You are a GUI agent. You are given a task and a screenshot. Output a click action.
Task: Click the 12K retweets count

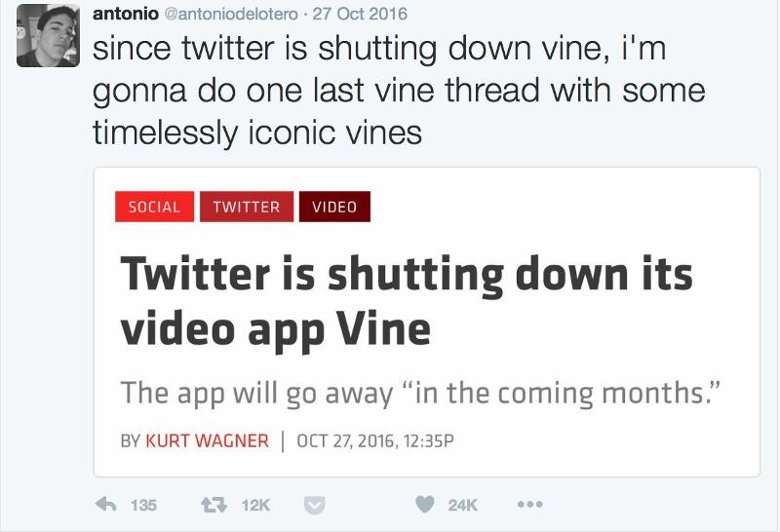[255, 505]
